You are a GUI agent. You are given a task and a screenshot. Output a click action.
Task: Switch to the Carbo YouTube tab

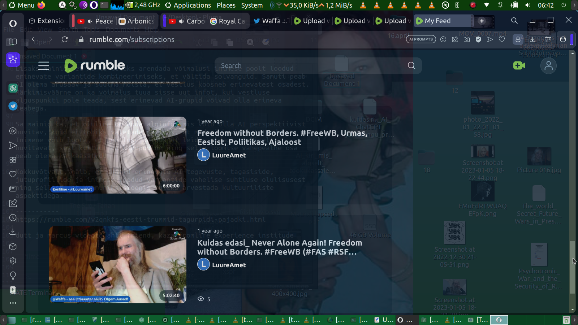[186, 21]
